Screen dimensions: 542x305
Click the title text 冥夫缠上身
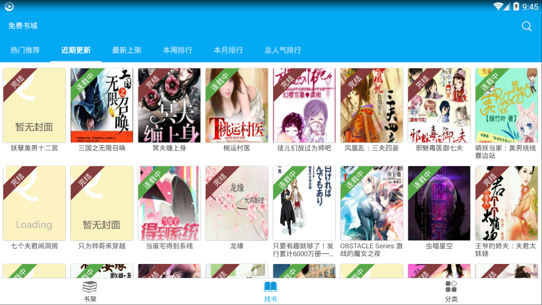(x=169, y=148)
